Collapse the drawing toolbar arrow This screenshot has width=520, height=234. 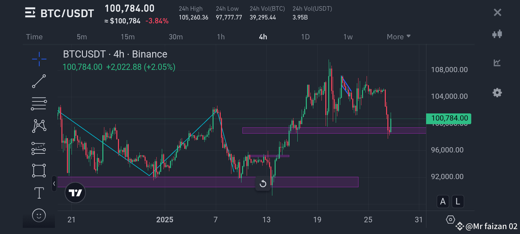(x=54, y=184)
